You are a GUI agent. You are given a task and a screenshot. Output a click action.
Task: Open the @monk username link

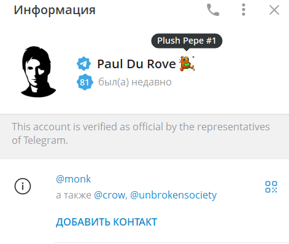(73, 179)
